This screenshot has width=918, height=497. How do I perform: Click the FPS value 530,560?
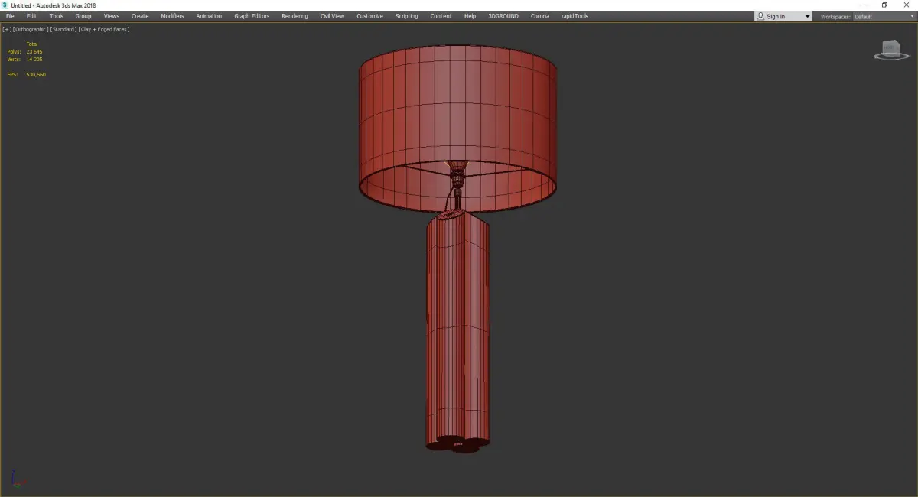(x=36, y=74)
